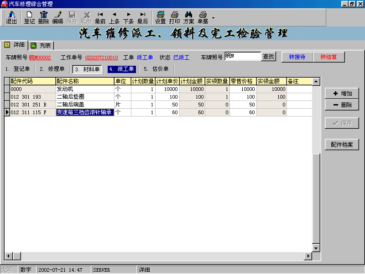Click part code cell 012 301 251 B

click(x=32, y=105)
